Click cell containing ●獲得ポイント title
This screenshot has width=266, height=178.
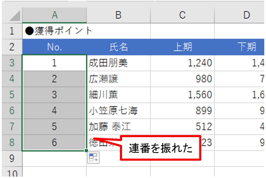pyautogui.click(x=54, y=31)
